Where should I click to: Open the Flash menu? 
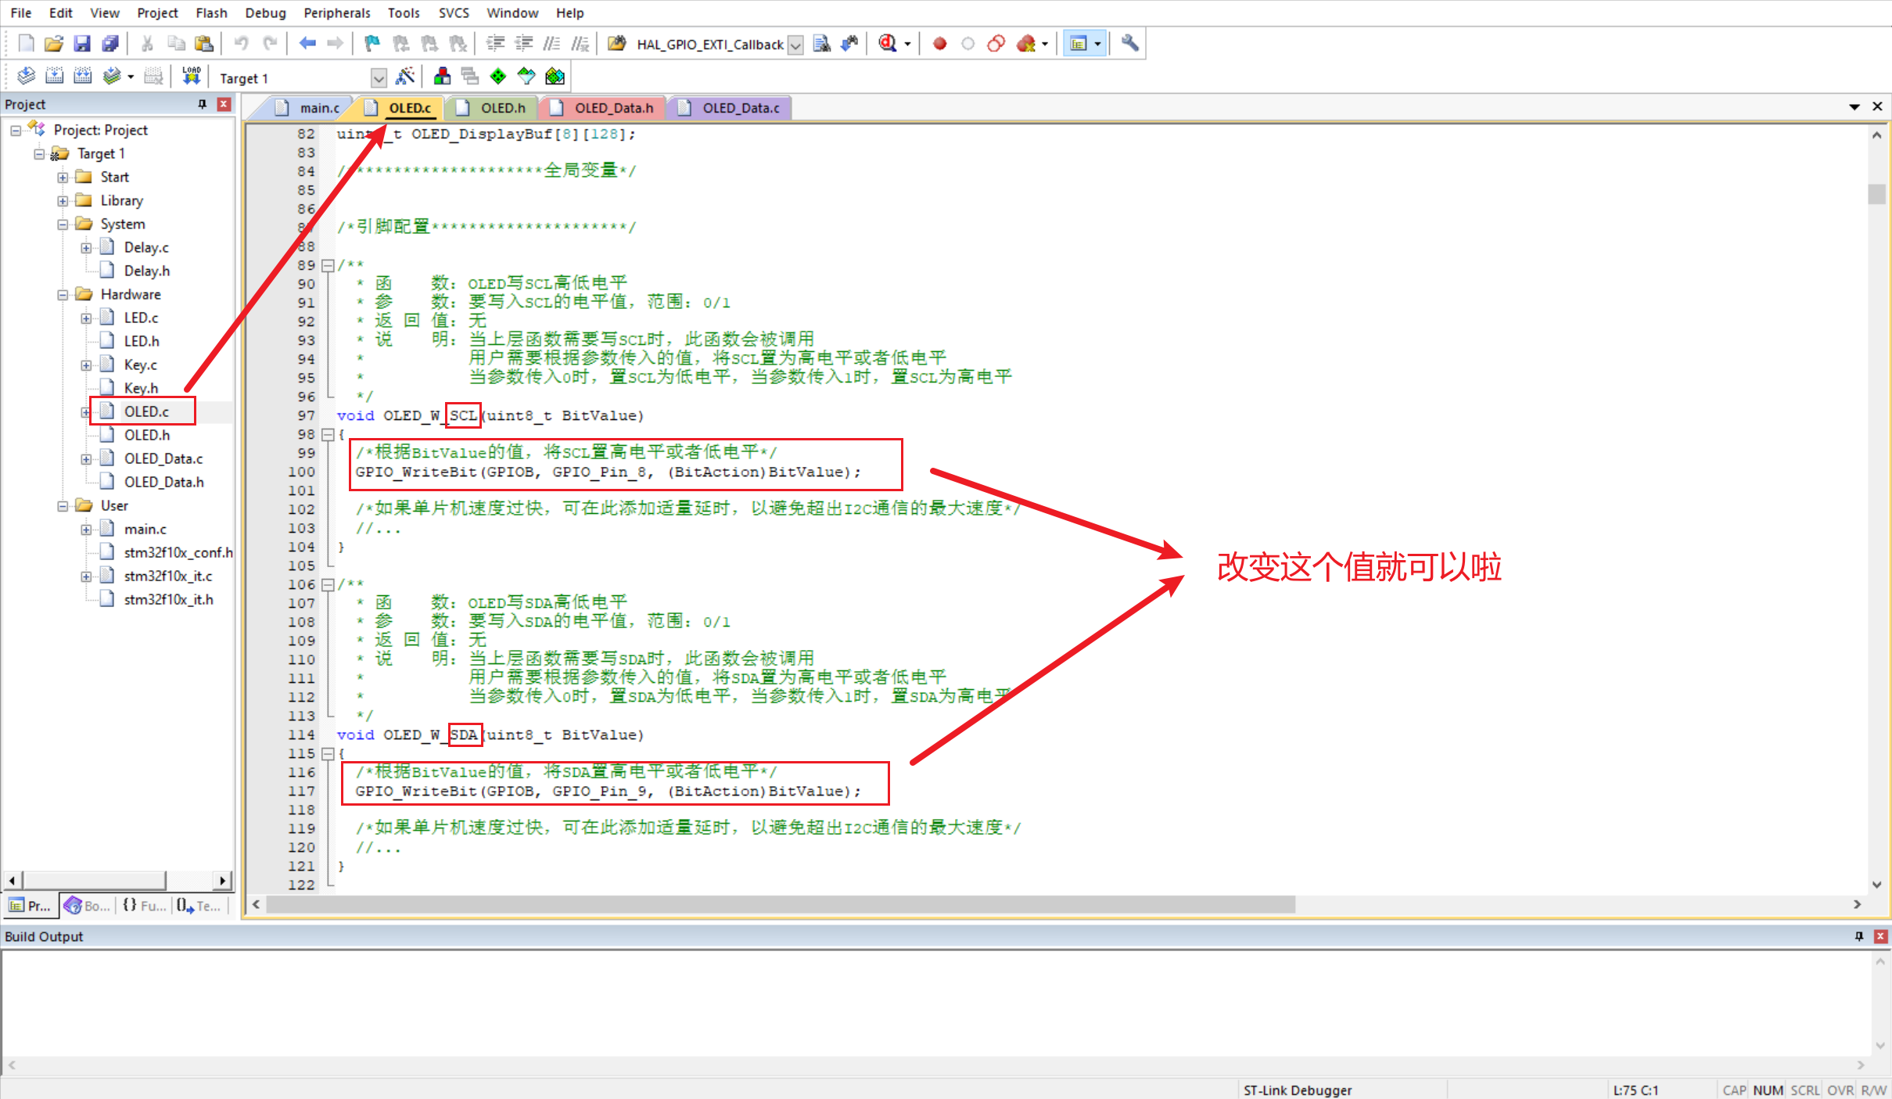tap(211, 13)
